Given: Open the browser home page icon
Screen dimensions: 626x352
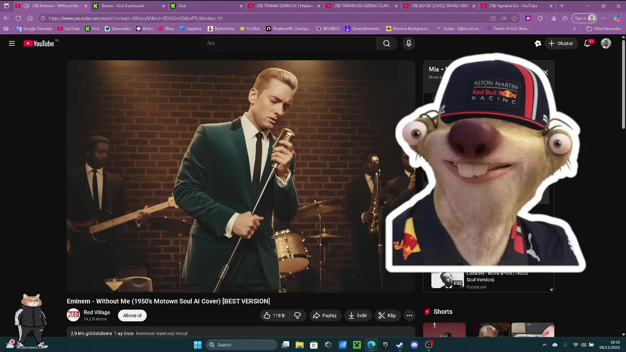Looking at the screenshot, I should pyautogui.click(x=30, y=18).
